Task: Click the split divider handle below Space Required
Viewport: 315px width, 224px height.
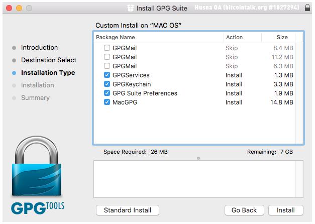Action: (198, 158)
